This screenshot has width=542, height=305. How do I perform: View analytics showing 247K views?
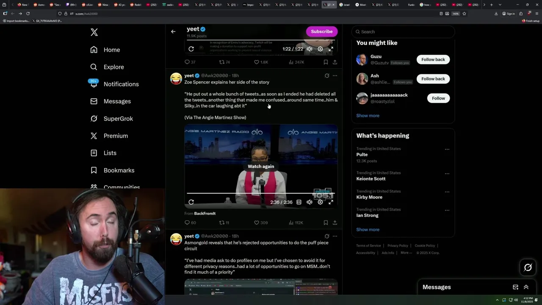(296, 62)
